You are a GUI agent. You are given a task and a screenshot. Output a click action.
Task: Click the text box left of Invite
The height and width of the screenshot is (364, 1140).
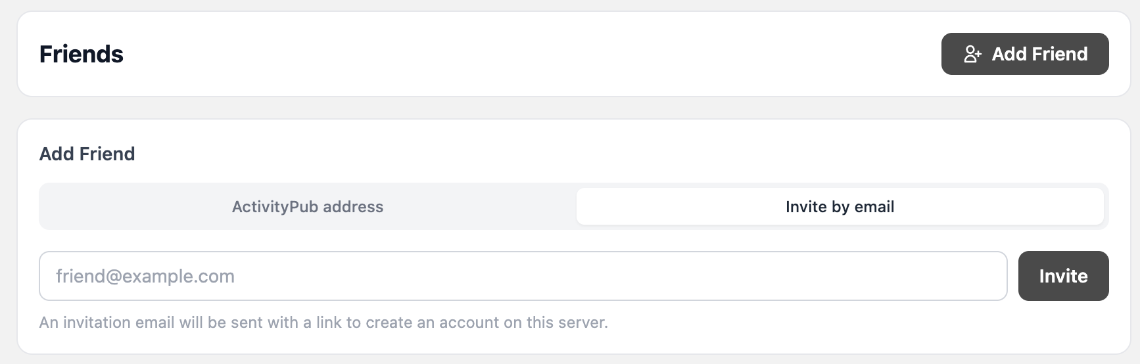click(x=523, y=276)
